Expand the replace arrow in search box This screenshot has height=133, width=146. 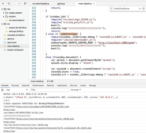(112, 9)
